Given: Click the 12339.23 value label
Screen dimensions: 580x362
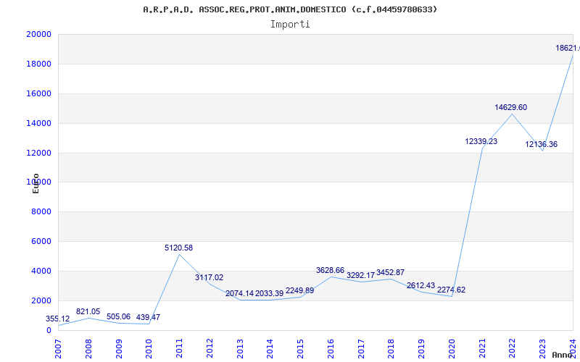Looking at the screenshot, I should (481, 142).
